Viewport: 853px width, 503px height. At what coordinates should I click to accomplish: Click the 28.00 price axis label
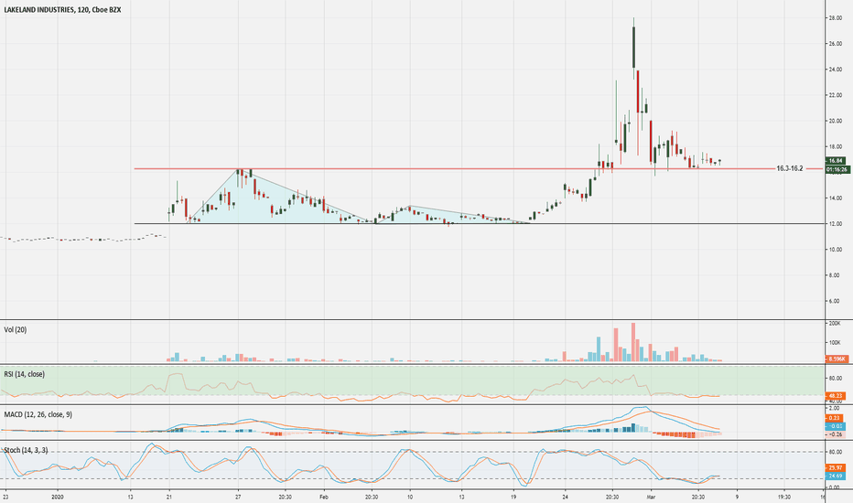pos(835,18)
